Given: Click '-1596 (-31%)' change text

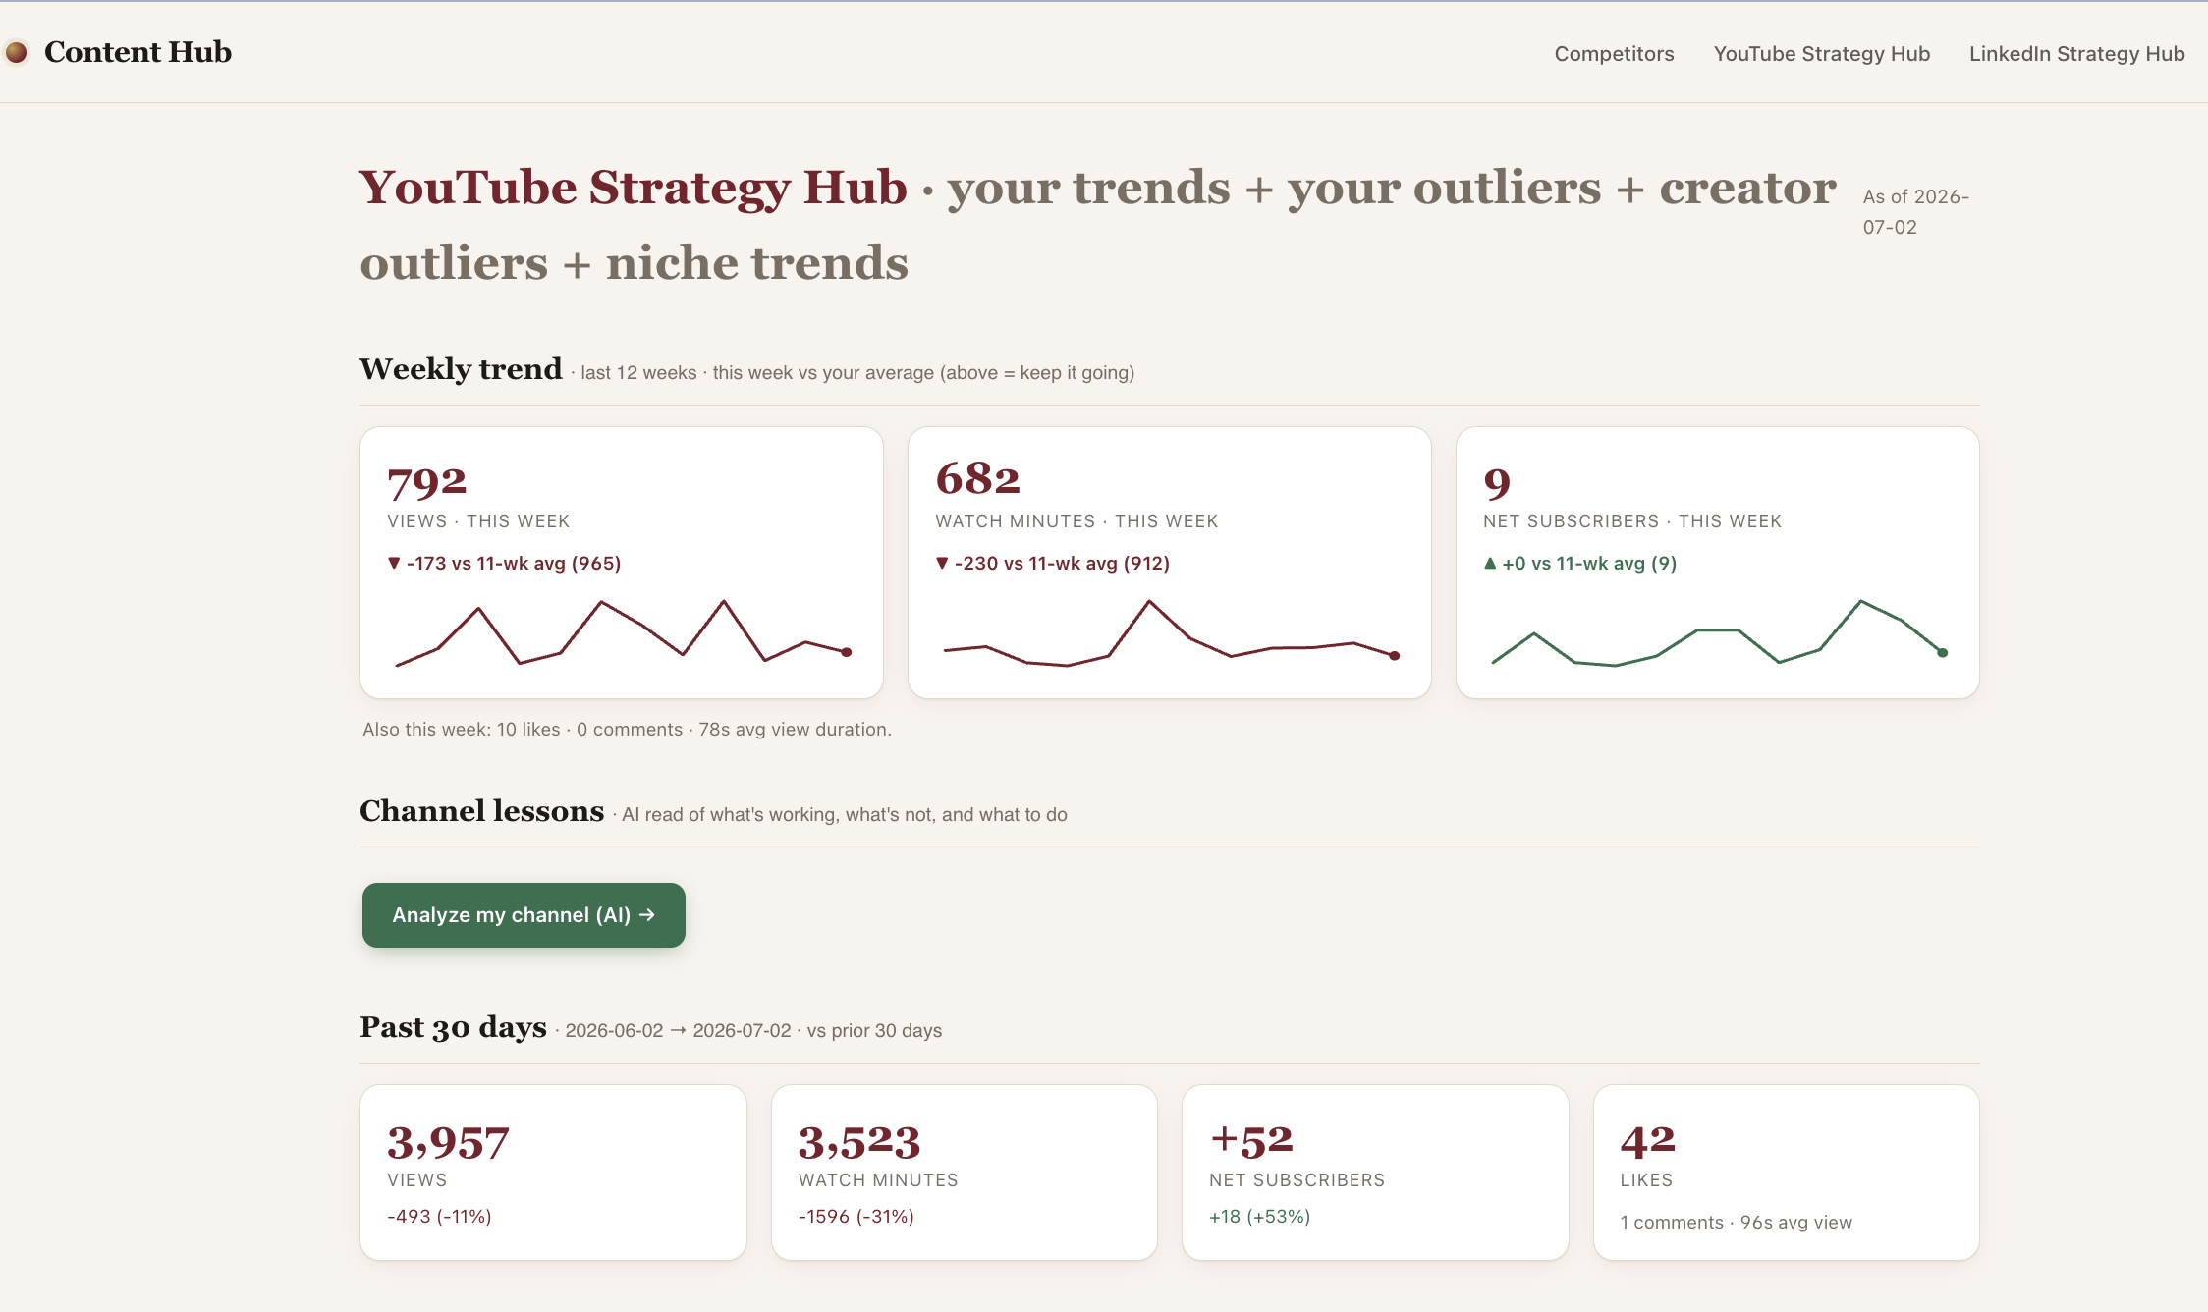Looking at the screenshot, I should click(x=856, y=1217).
